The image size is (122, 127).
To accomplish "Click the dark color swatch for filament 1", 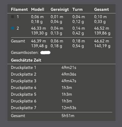I will pos(12,17).
